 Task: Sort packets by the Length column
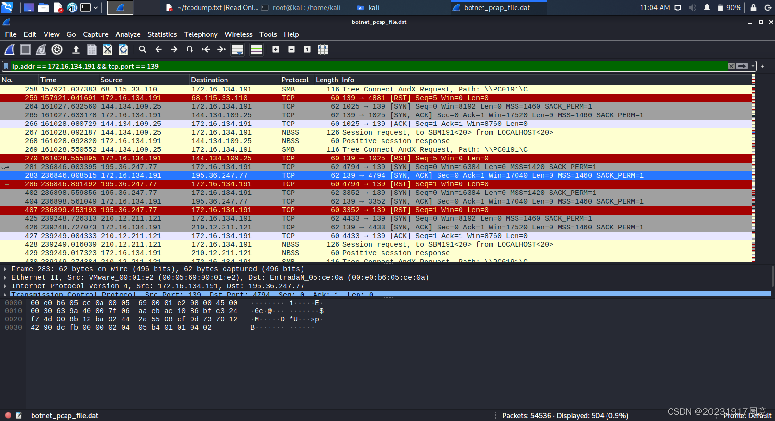pyautogui.click(x=327, y=80)
